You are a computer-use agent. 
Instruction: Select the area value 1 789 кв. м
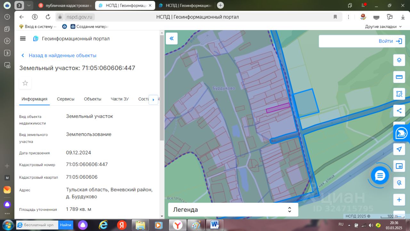(x=79, y=209)
